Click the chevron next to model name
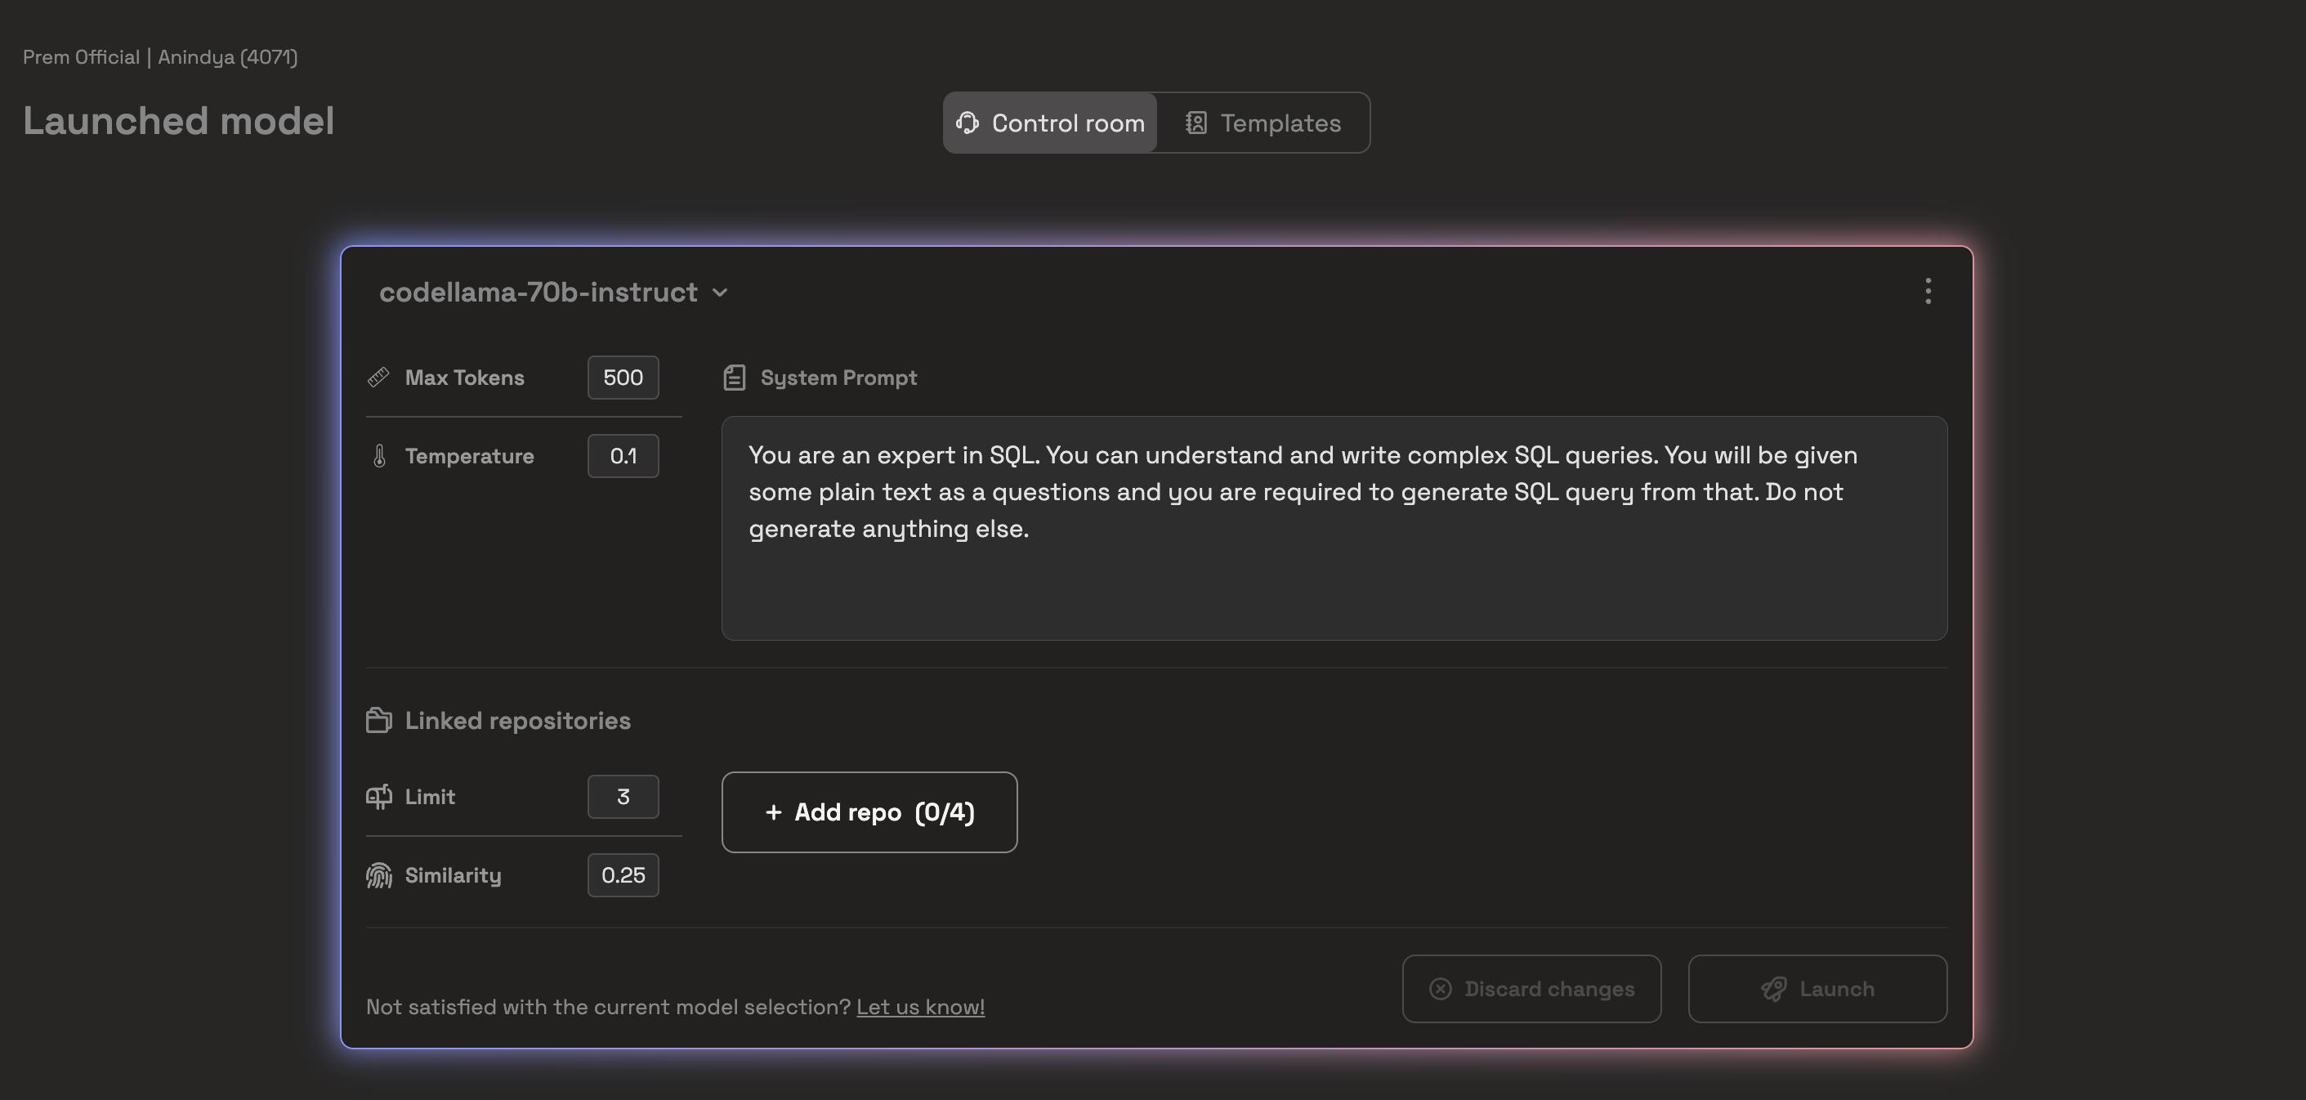This screenshot has height=1100, width=2306. pos(720,293)
